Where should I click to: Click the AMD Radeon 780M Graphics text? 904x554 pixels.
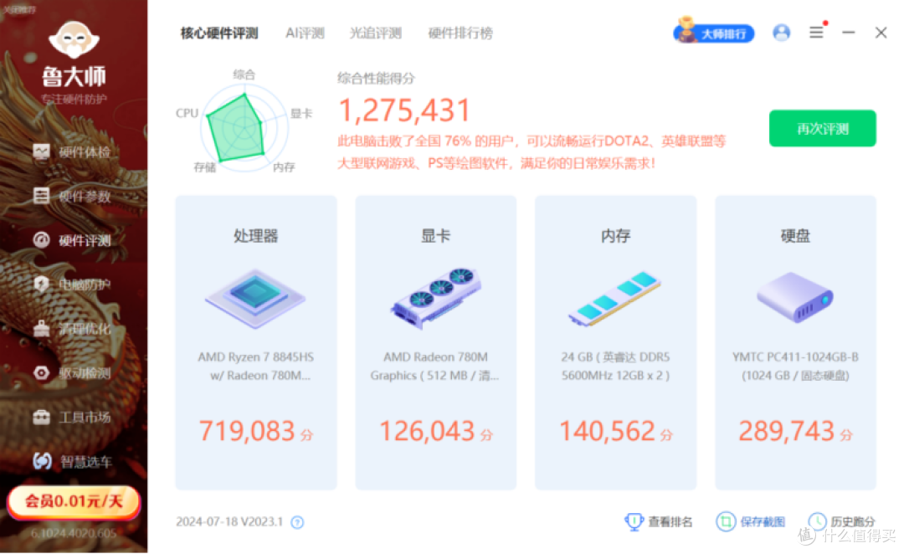coord(434,366)
